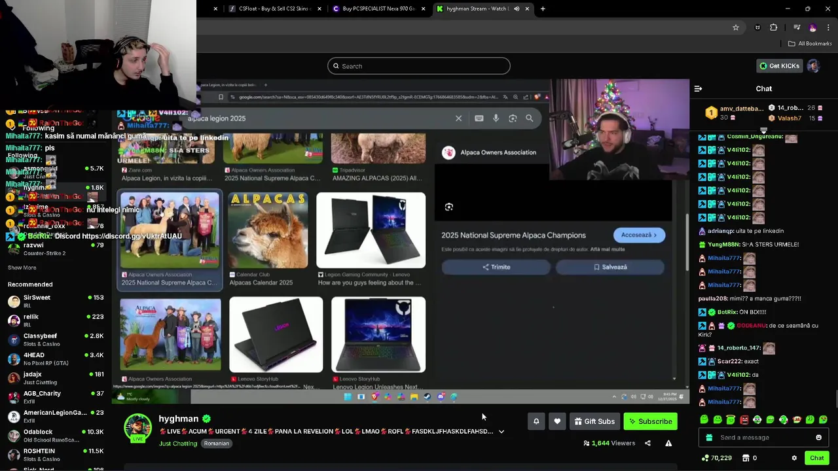
Task: Click the chat message input field
Action: [x=763, y=438]
